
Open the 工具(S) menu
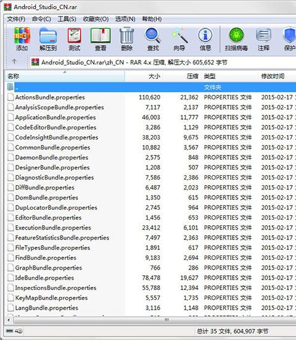[x=67, y=19]
